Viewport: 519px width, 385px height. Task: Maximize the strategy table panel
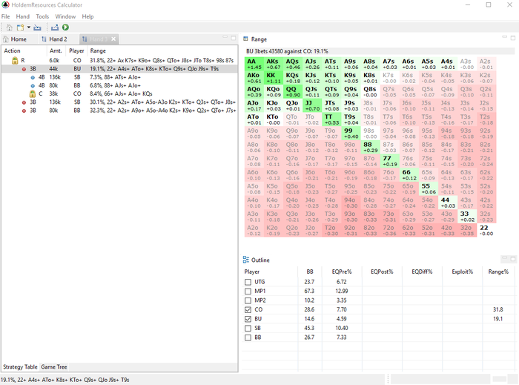tap(234, 38)
